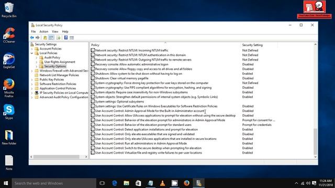Image resolution: width=335 pixels, height=188 pixels.
Task: Expand User Rights Assignment node arrow
Action: [x=36, y=62]
